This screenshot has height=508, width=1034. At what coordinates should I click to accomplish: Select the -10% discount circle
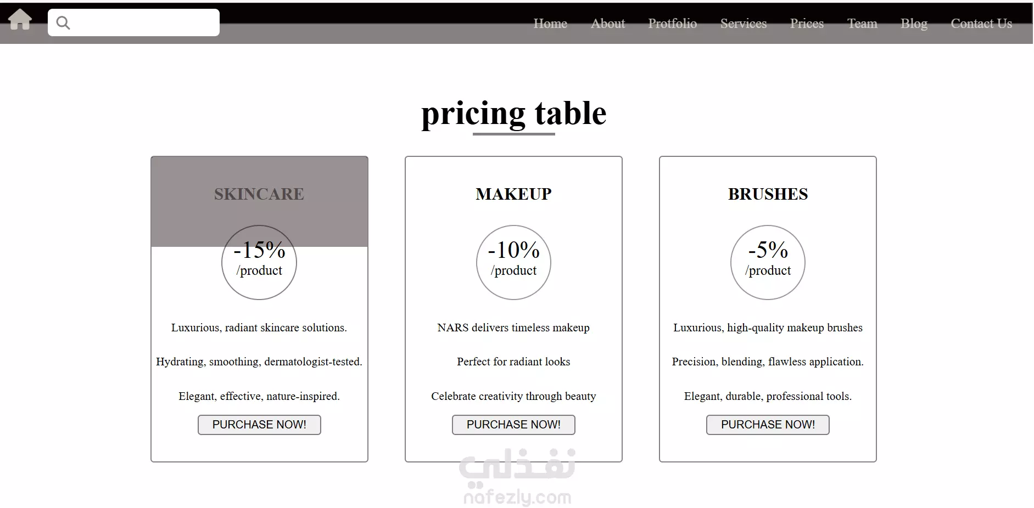[x=513, y=262]
